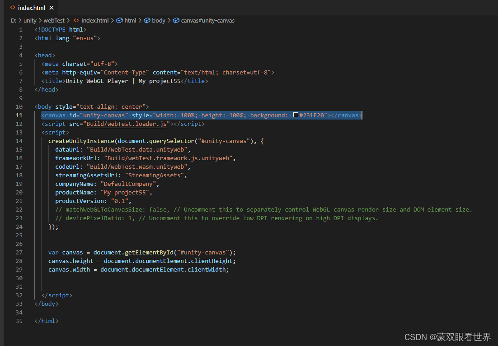Click the index.html file icon in breadcrumbs
The image size is (498, 346).
pyautogui.click(x=76, y=20)
